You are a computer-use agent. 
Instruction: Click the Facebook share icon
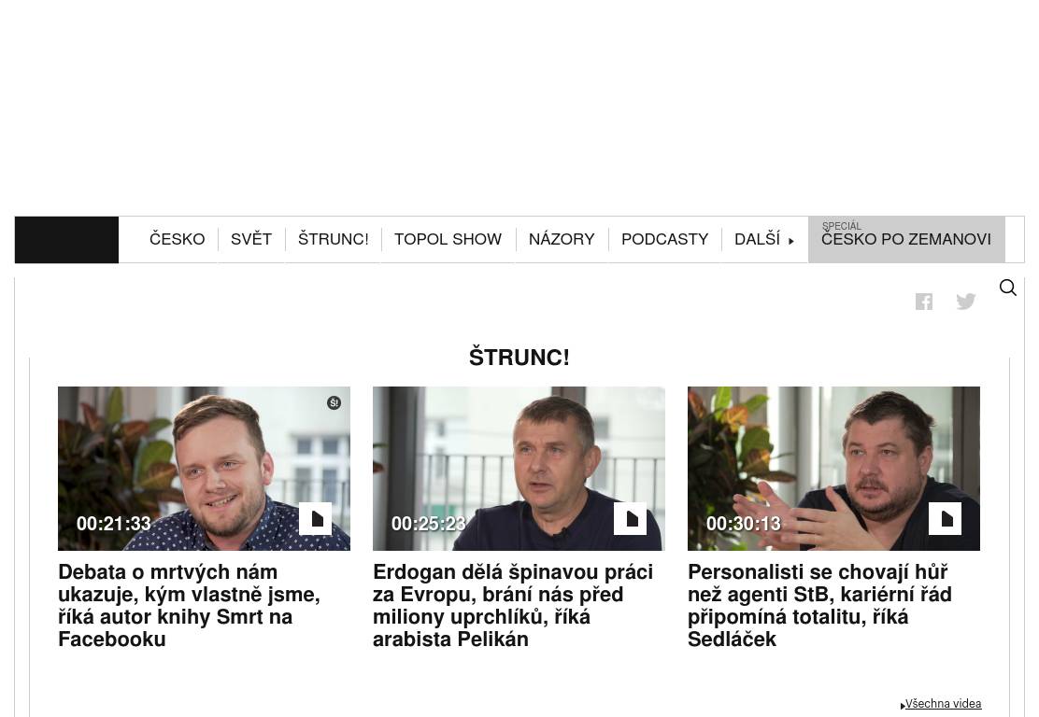[x=924, y=302]
